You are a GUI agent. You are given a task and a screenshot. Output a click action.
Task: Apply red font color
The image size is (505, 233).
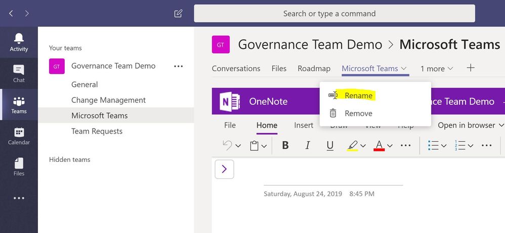pyautogui.click(x=379, y=146)
